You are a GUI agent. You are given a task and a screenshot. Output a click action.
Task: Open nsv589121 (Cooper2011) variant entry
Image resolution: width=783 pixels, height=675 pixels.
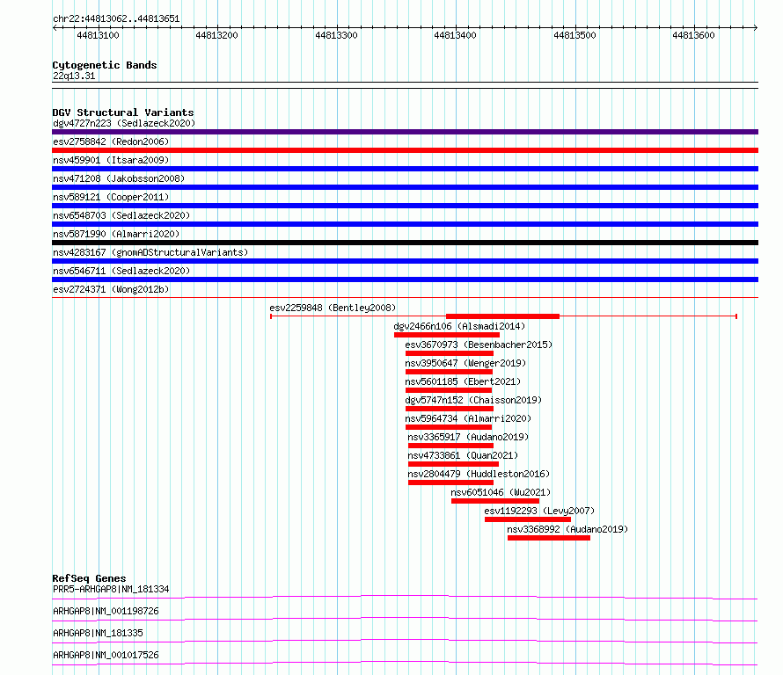pos(111,197)
